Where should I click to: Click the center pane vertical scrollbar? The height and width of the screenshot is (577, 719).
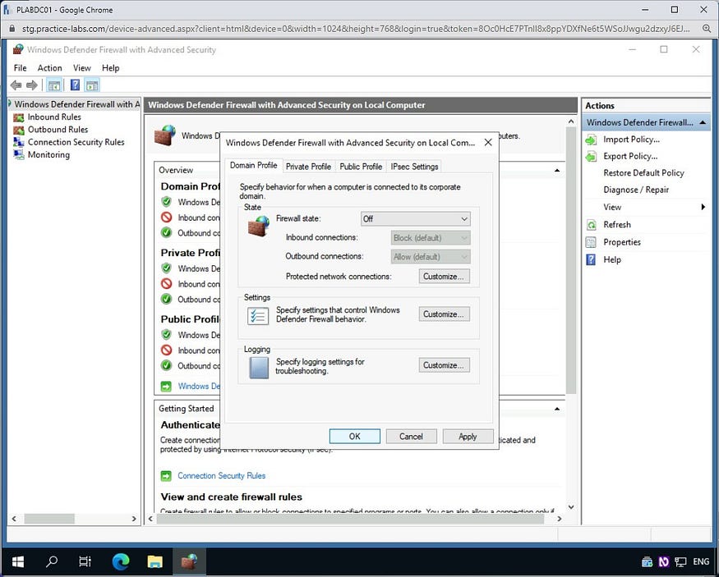pos(571,260)
